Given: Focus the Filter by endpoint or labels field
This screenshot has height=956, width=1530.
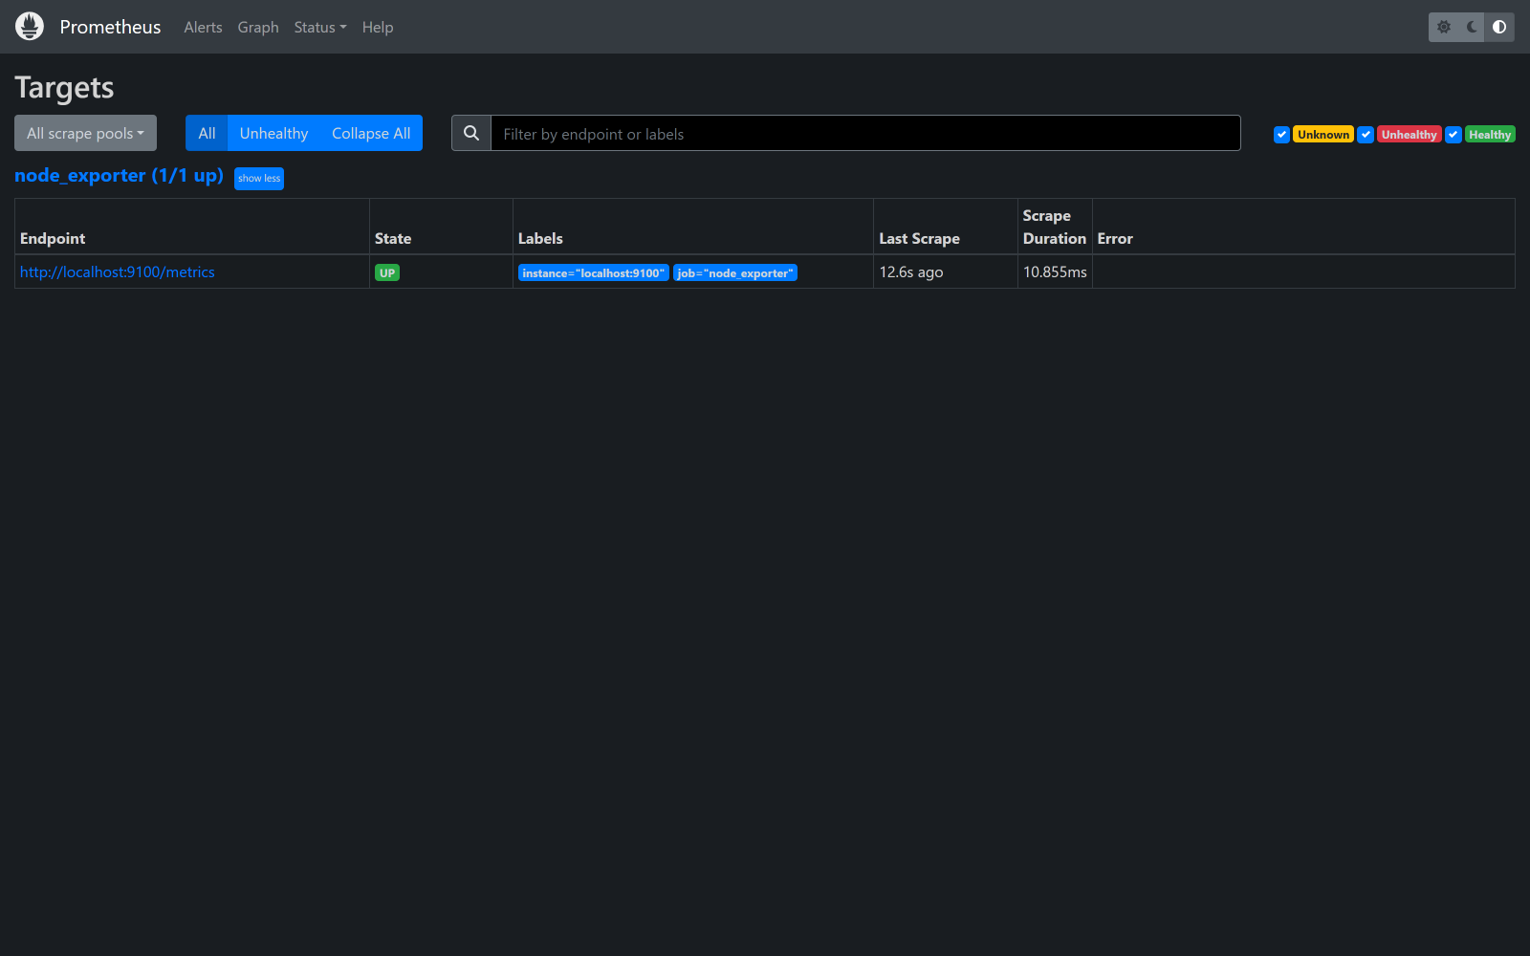Looking at the screenshot, I should click(865, 133).
